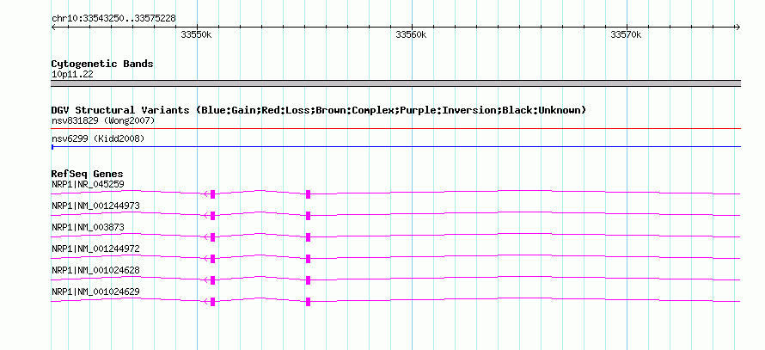Select the NRP1|NM_001024628 transcript label
The width and height of the screenshot is (765, 350).
[95, 270]
